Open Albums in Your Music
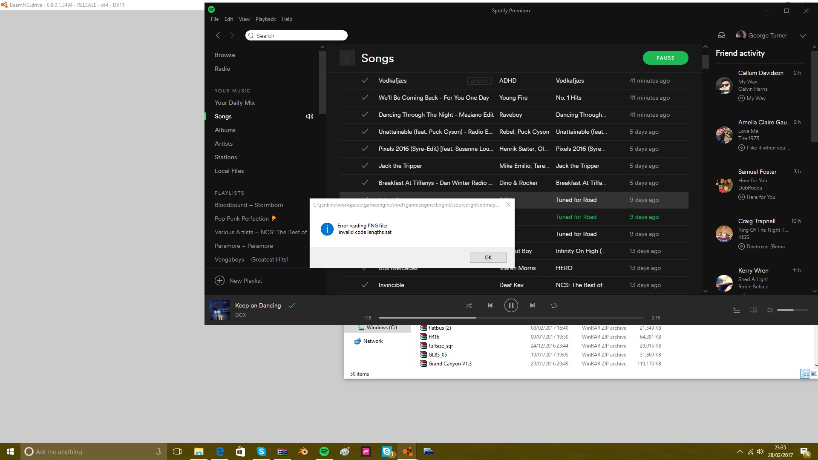The image size is (818, 460). (225, 130)
